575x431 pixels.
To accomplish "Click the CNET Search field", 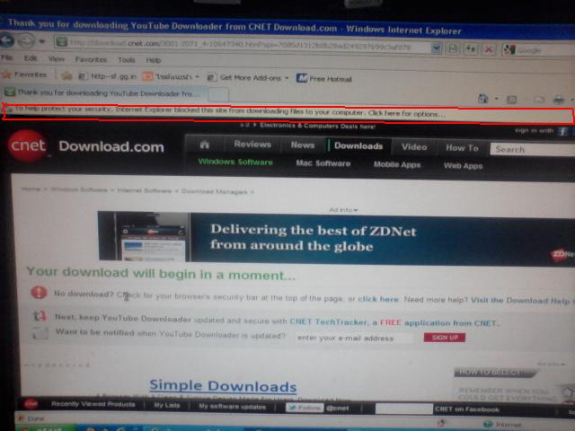I will point(532,150).
